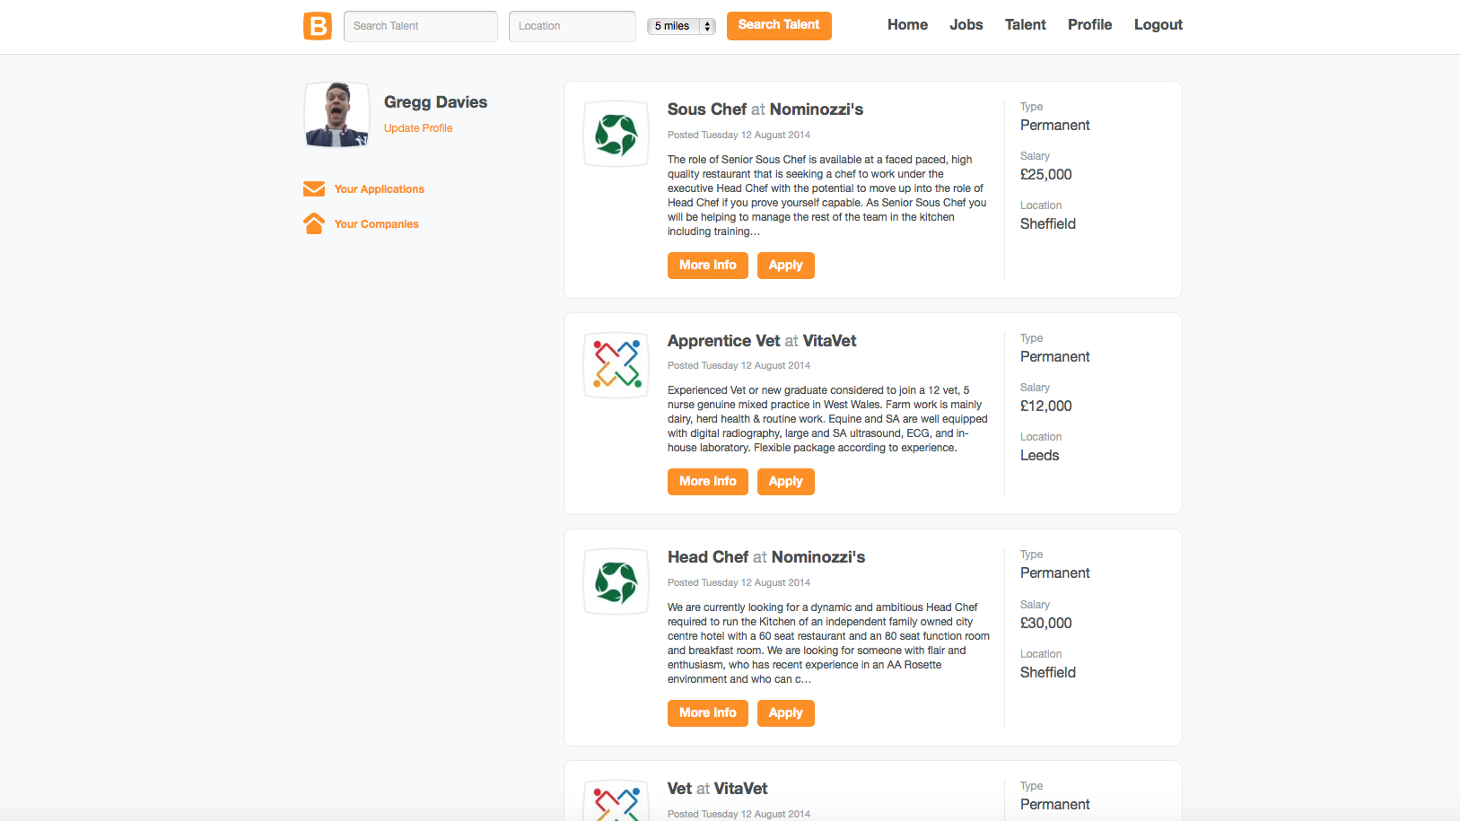Viewport: 1460px width, 821px height.
Task: Open the 5 miles distance dropdown
Action: coord(681,26)
